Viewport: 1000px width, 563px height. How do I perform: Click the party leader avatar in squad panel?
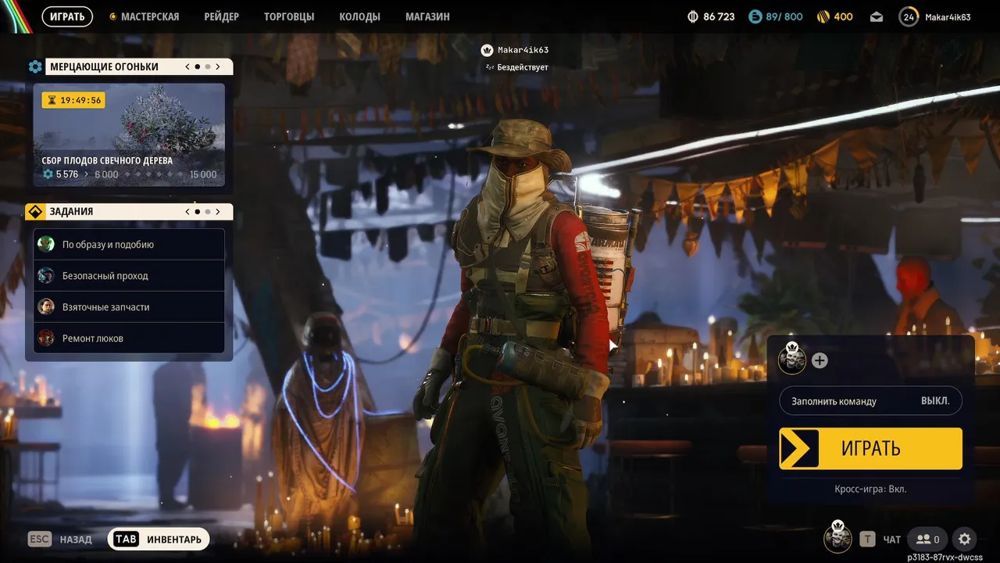[791, 360]
